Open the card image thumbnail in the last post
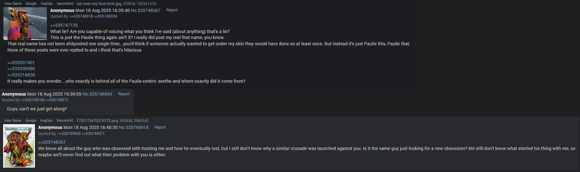The image size is (580, 172). [x=19, y=146]
